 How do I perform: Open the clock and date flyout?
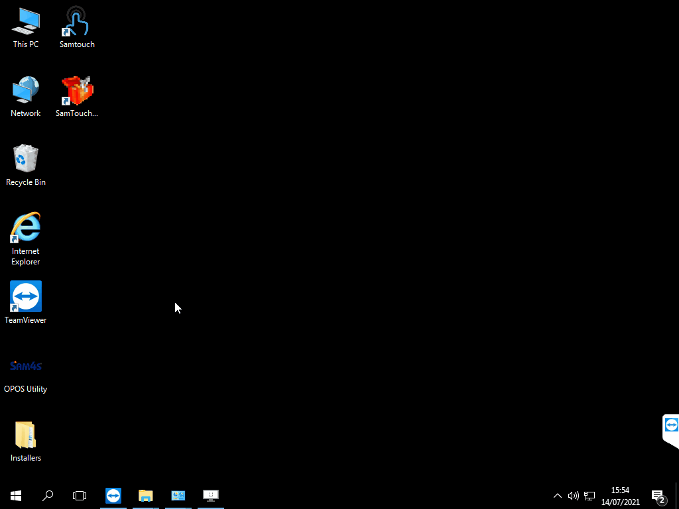[620, 496]
